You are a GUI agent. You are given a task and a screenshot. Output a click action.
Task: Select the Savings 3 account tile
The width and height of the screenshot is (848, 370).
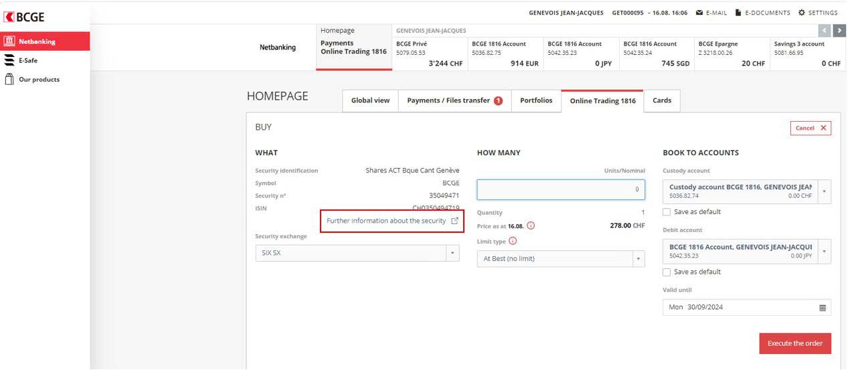click(807, 54)
